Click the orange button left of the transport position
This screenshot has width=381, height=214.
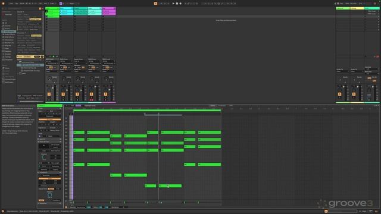(155, 4)
